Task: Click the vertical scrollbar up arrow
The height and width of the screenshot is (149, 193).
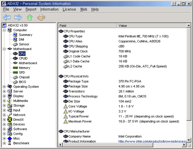Action: click(x=188, y=26)
